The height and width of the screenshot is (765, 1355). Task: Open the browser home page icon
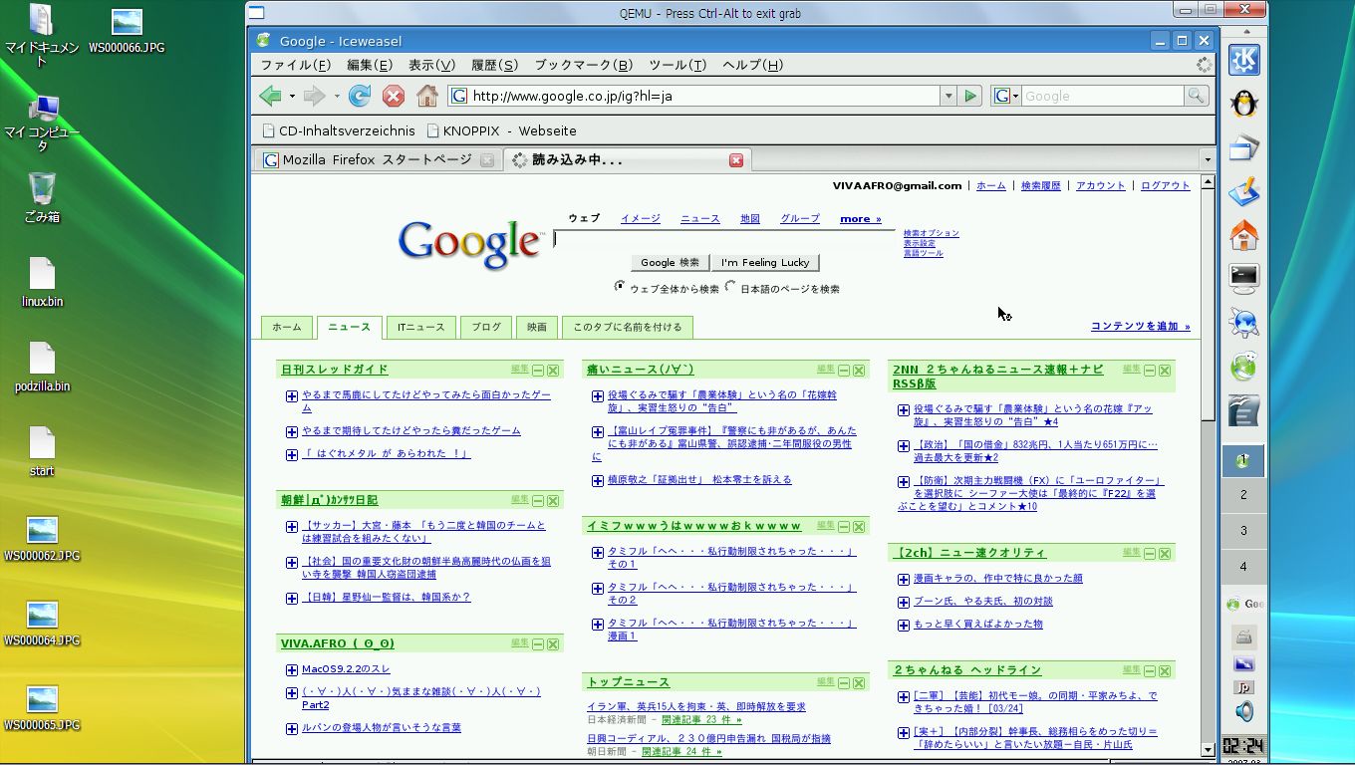point(427,96)
